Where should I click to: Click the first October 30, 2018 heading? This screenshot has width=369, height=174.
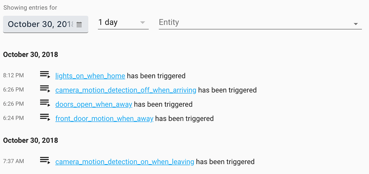tap(30, 55)
